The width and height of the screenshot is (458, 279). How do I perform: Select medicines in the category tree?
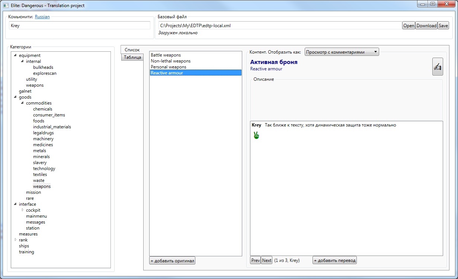(x=43, y=145)
